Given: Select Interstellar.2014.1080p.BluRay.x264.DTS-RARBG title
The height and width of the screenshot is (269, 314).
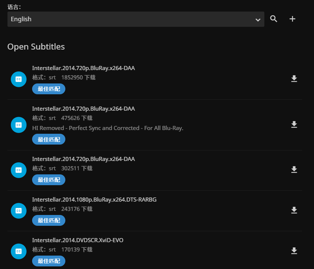Looking at the screenshot, I should click(94, 200).
